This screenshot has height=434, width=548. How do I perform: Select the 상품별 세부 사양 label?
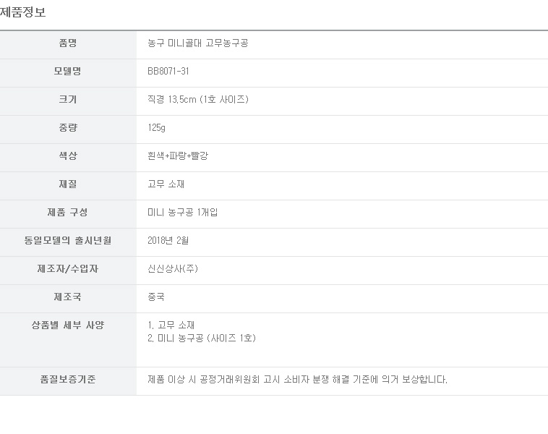pyautogui.click(x=68, y=325)
